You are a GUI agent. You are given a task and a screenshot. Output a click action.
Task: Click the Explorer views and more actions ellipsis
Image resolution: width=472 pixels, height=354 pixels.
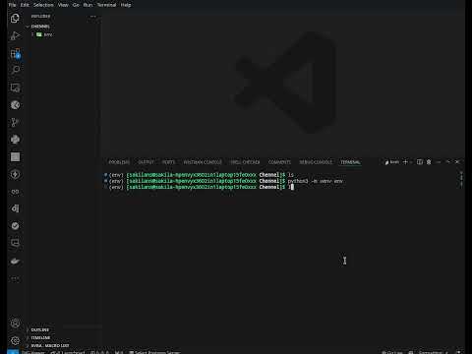[x=93, y=16]
